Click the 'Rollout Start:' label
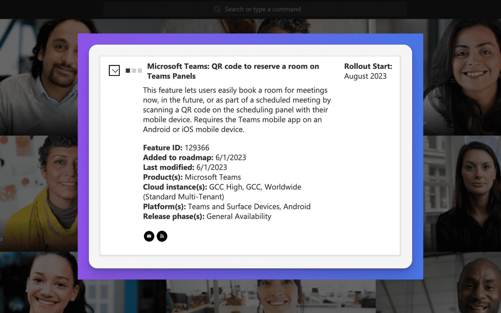501x313 pixels. point(368,66)
